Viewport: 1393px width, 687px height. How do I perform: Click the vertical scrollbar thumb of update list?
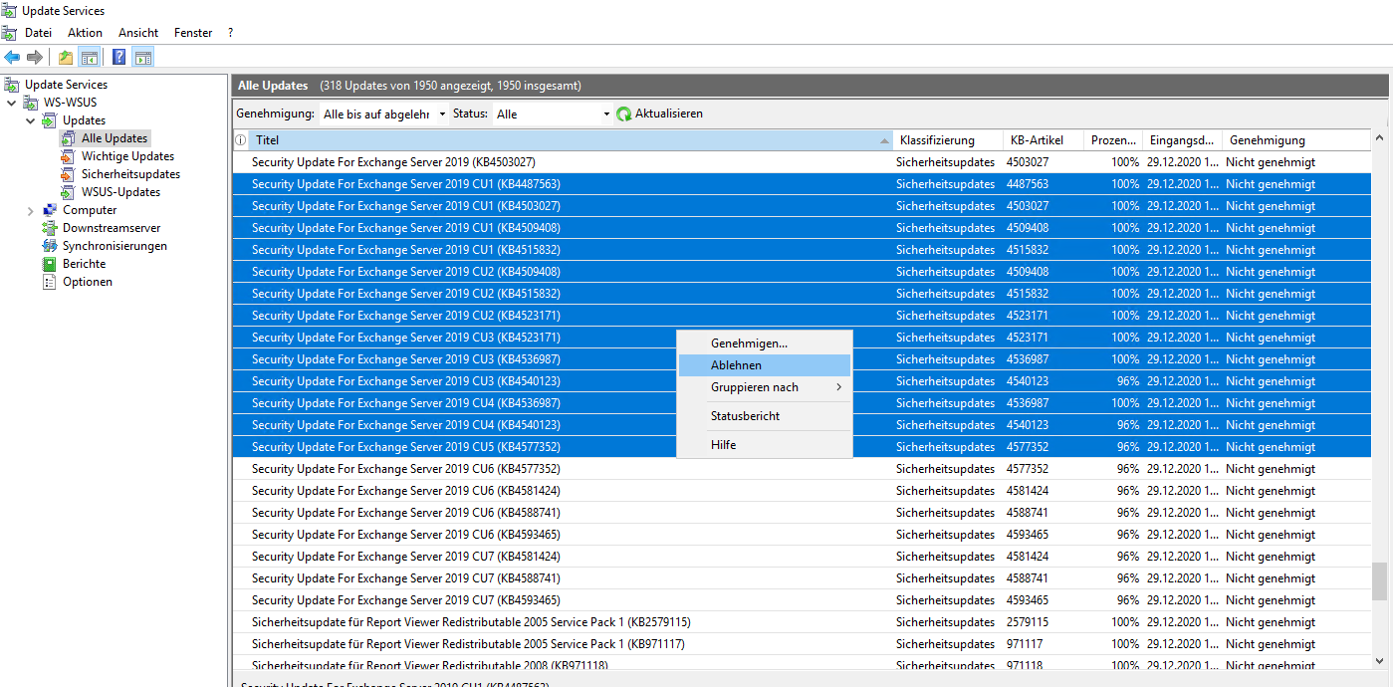pos(1379,581)
